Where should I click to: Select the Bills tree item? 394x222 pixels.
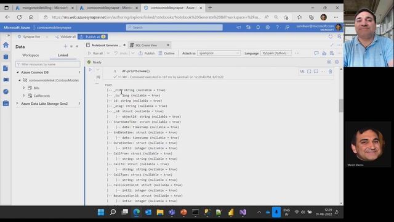coord(36,88)
